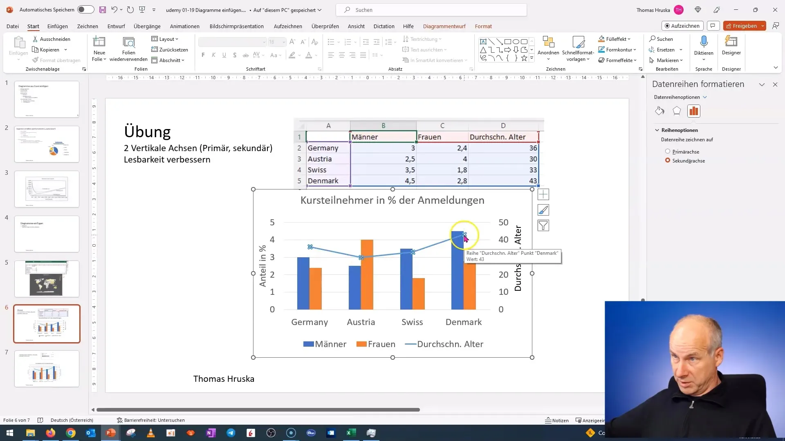This screenshot has width=785, height=441.
Task: Click the plus icon to add chart element
Action: tap(543, 195)
